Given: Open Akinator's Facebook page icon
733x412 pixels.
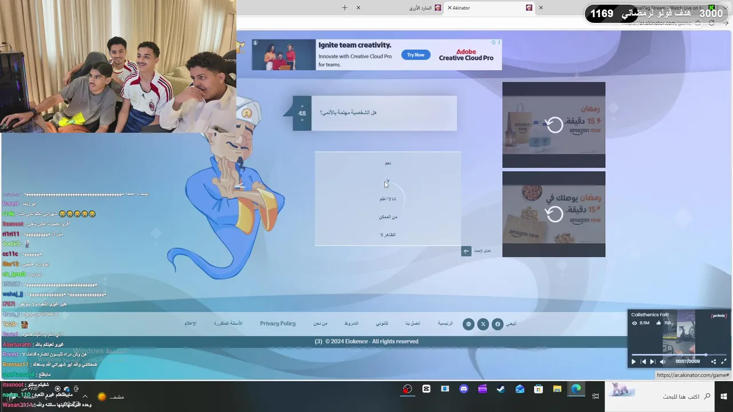Looking at the screenshot, I should [497, 324].
